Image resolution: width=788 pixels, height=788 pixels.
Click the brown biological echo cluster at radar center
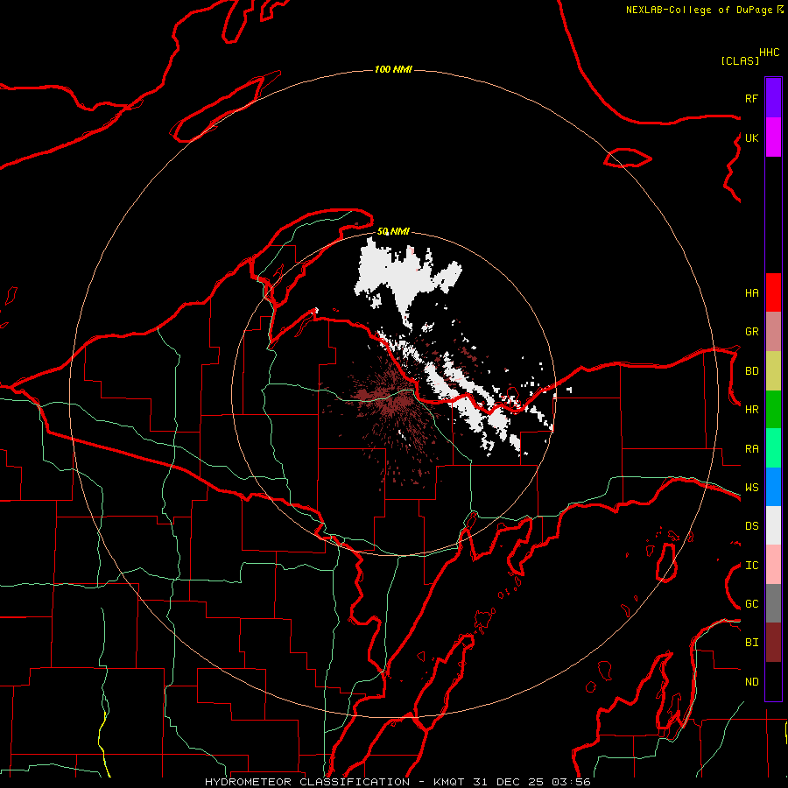click(x=395, y=402)
